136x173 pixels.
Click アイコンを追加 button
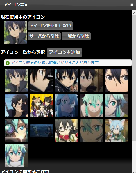(x=65, y=52)
